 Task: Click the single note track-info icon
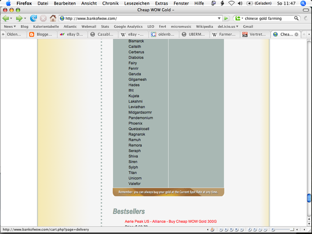[250, 229]
